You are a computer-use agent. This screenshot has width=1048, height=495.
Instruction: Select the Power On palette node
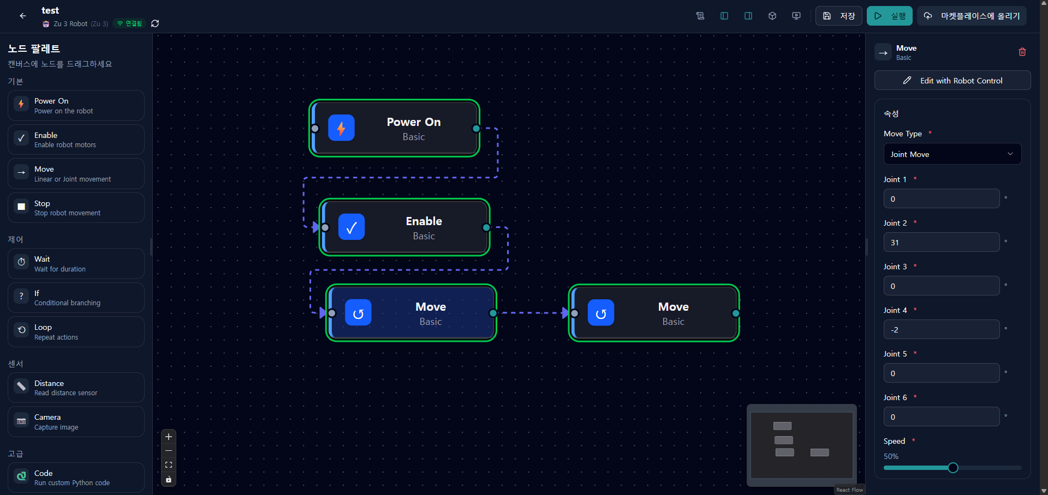click(x=76, y=105)
